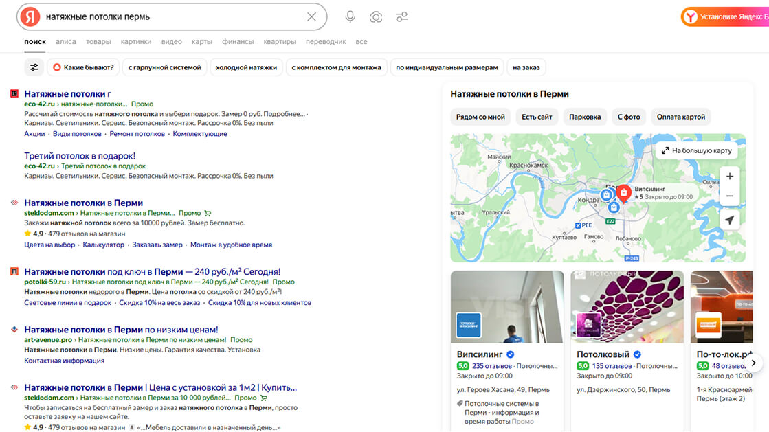Click the potolki-59.ru favicon icon
Screen dimensions: 769x432
tap(14, 271)
